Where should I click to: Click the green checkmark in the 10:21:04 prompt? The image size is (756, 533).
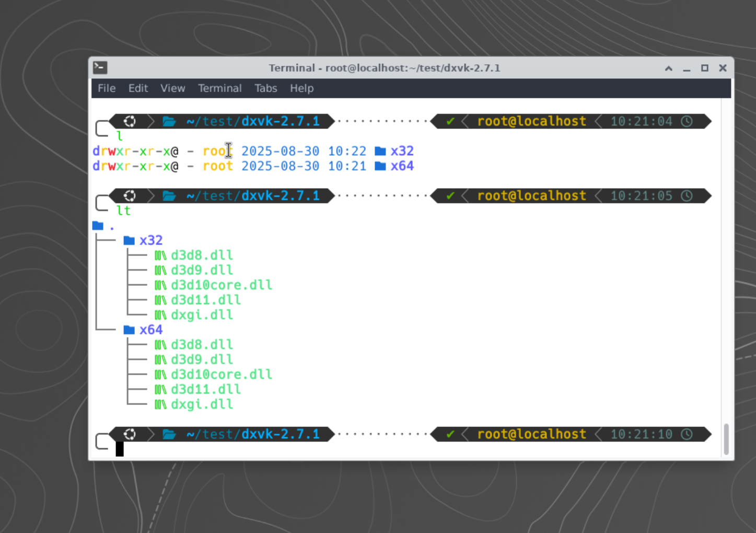tap(450, 121)
